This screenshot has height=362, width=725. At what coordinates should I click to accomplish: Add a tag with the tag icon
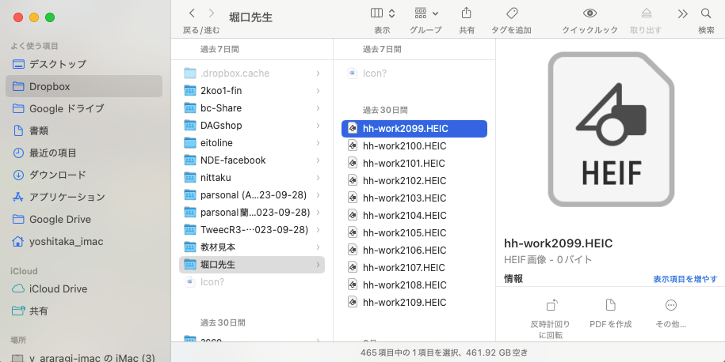(511, 13)
